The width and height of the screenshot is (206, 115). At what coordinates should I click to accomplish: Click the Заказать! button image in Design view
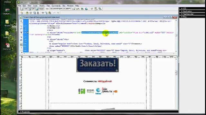(98, 65)
